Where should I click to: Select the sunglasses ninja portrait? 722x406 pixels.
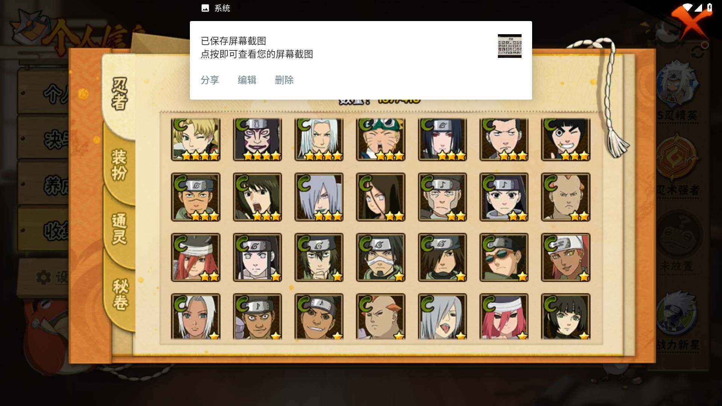504,258
